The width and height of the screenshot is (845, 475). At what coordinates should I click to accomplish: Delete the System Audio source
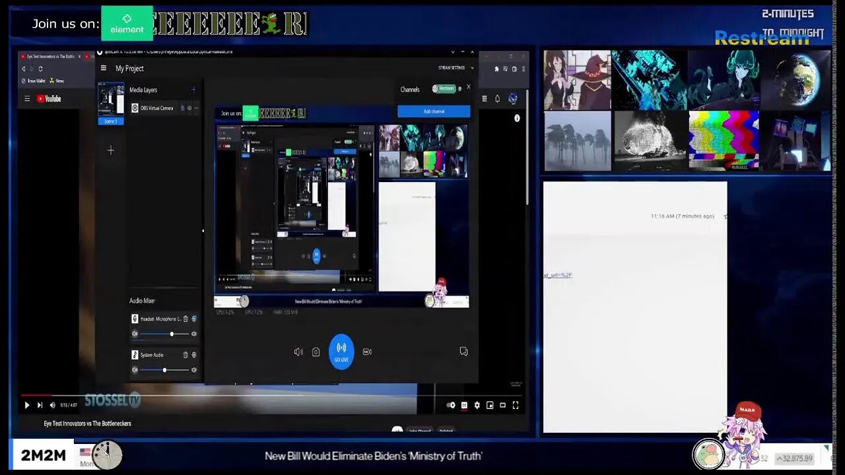click(x=186, y=355)
